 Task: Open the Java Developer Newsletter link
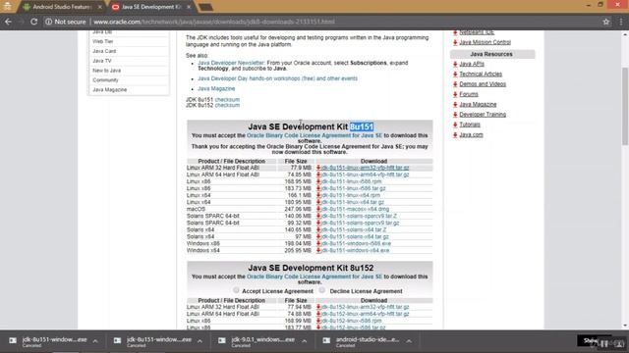(231, 63)
